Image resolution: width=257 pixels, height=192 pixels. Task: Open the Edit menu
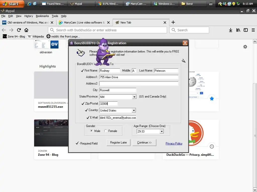11,16
